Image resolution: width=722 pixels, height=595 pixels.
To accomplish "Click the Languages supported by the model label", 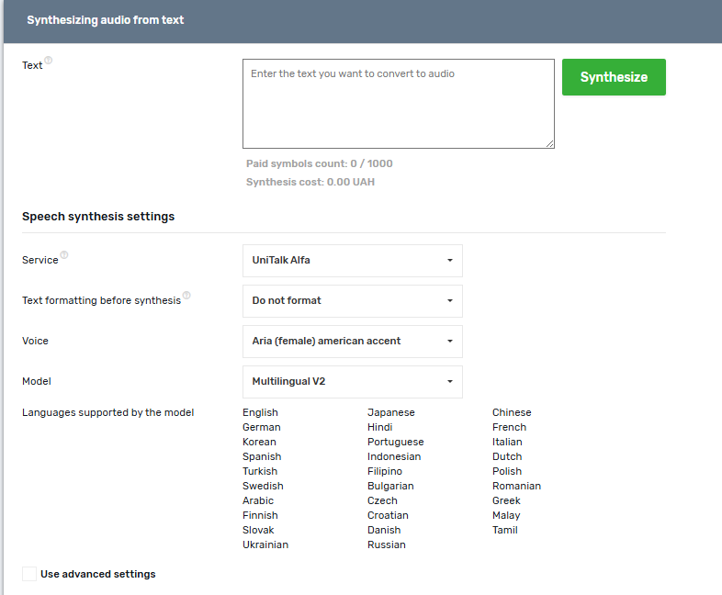I will point(108,412).
